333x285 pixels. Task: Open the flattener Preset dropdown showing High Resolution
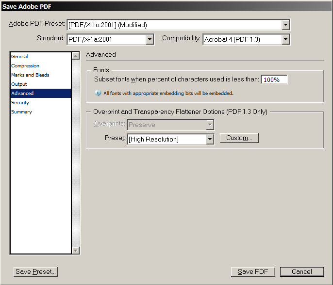(x=170, y=139)
